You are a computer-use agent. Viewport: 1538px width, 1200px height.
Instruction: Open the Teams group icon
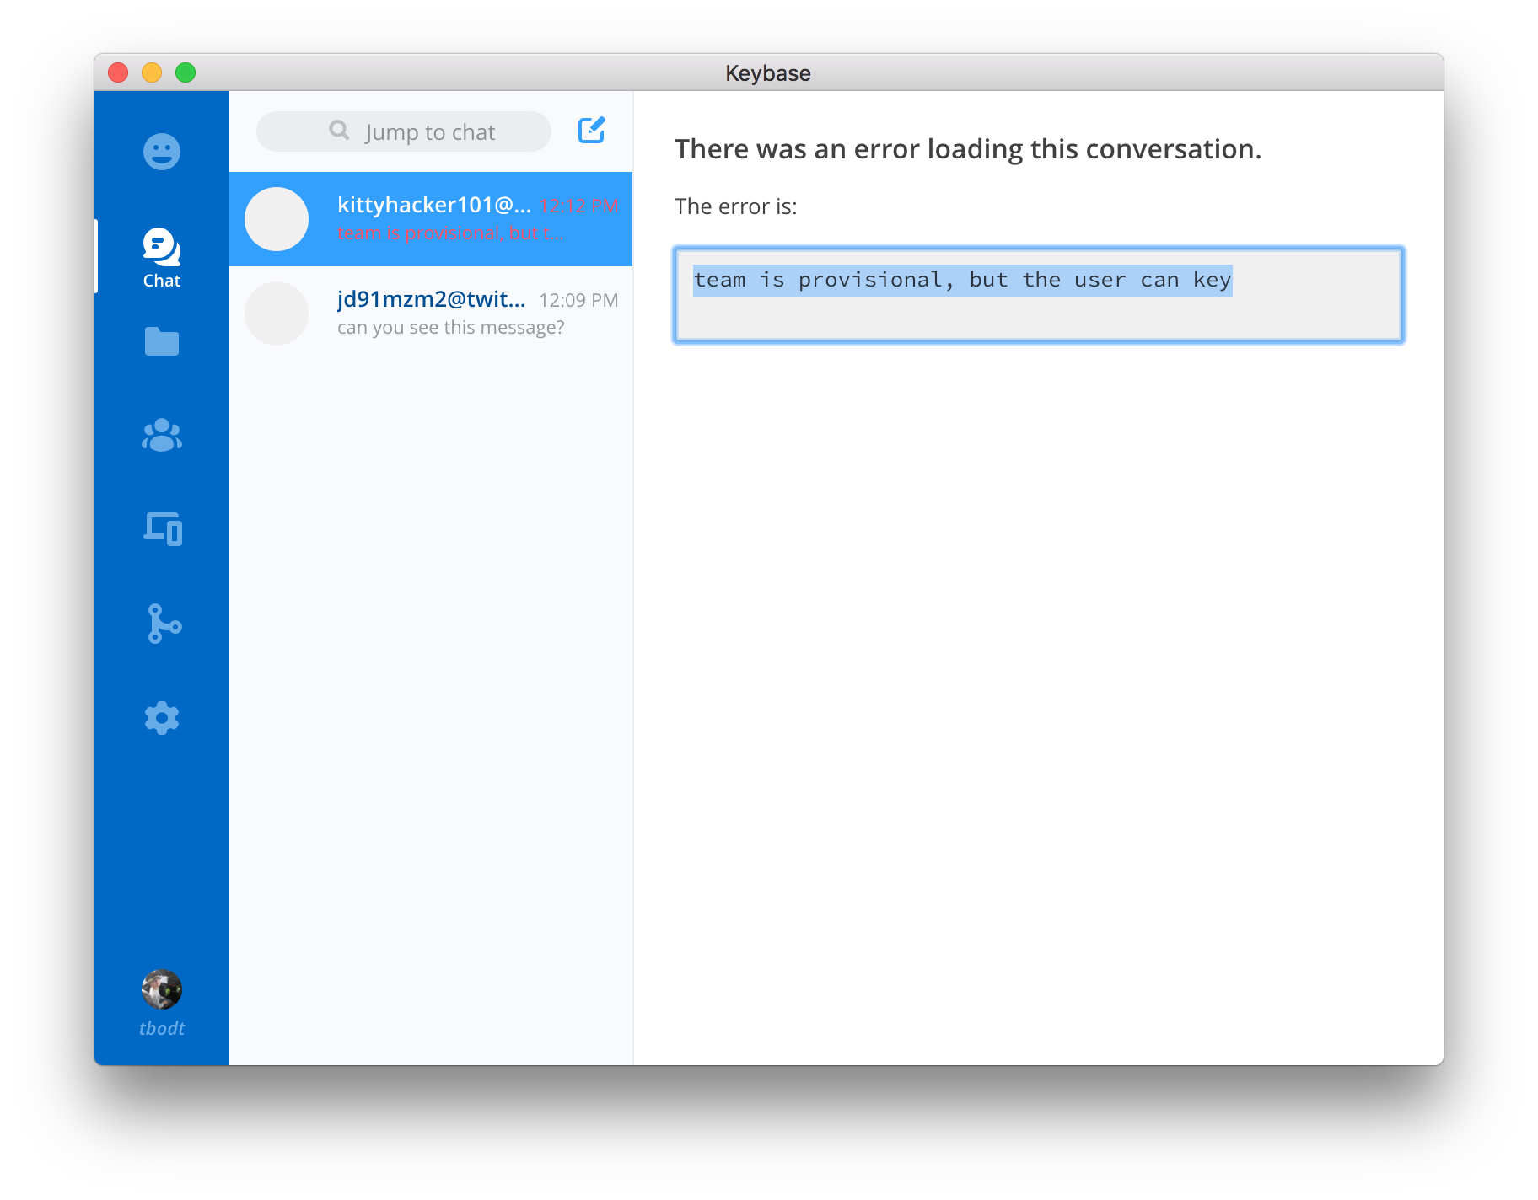click(162, 435)
